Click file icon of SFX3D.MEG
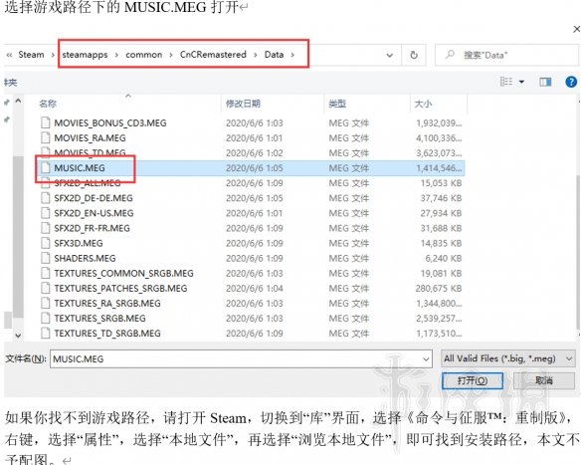 point(45,243)
